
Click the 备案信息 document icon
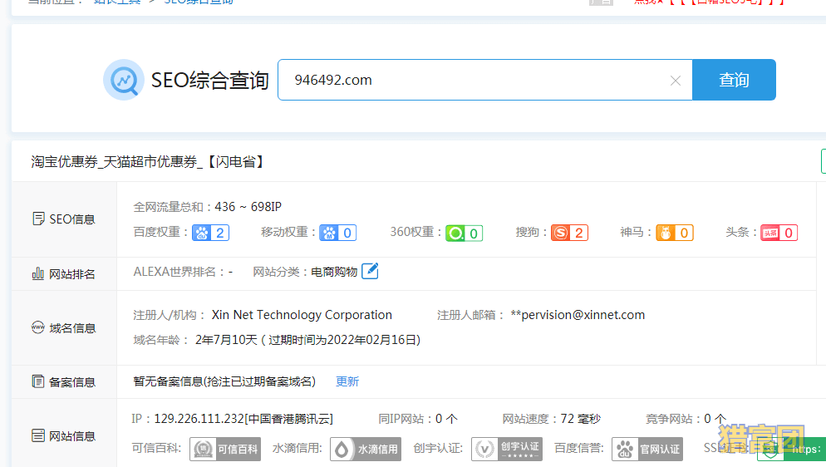click(x=38, y=381)
